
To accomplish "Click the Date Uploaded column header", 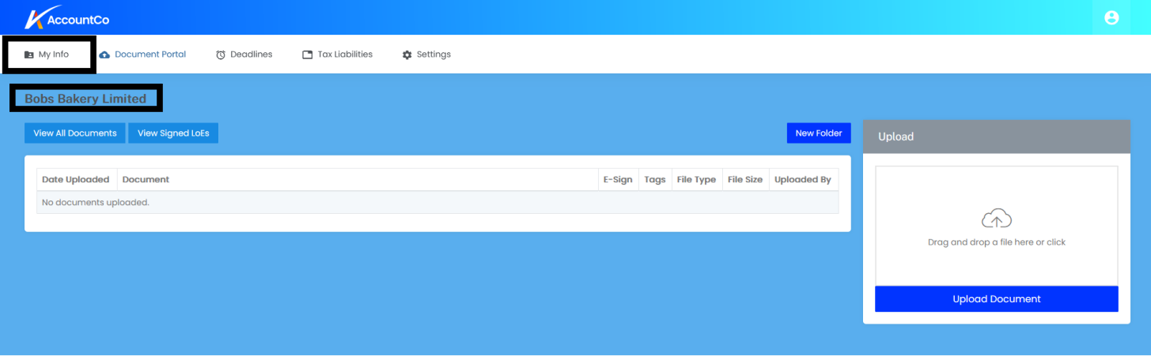I will 76,180.
